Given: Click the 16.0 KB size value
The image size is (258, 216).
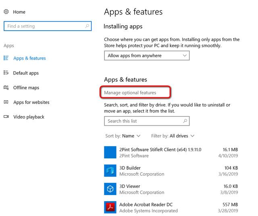Looking at the screenshot, I should tap(231, 186).
